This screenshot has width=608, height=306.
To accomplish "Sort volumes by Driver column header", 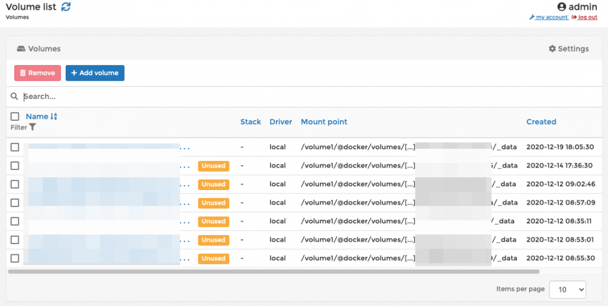I will [x=281, y=122].
